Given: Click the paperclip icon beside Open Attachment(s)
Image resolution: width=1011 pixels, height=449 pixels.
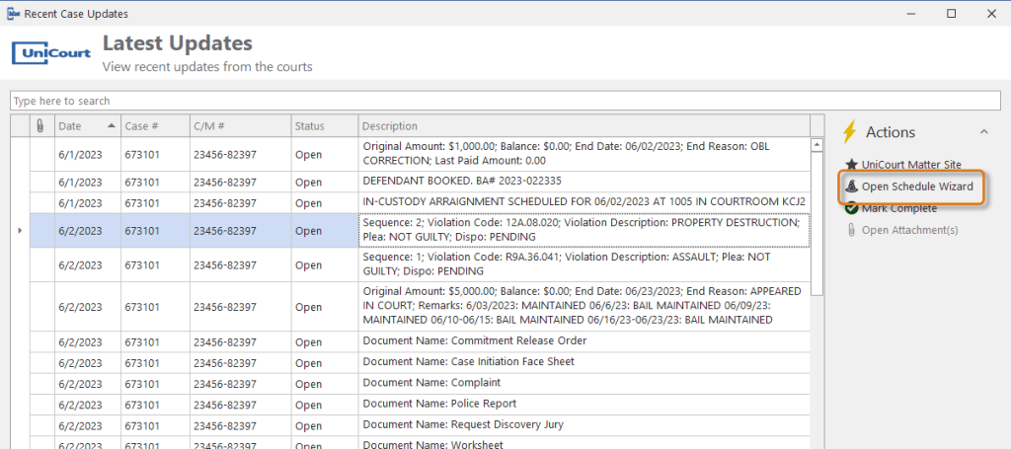Looking at the screenshot, I should click(x=851, y=230).
